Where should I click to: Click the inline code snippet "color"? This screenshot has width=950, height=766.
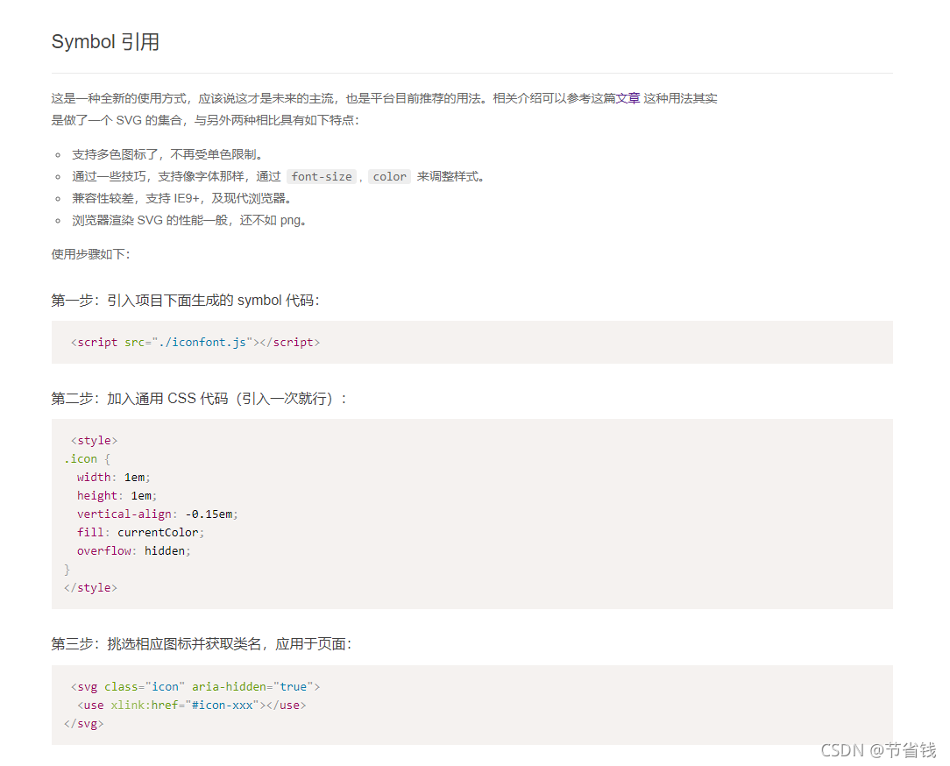click(389, 176)
